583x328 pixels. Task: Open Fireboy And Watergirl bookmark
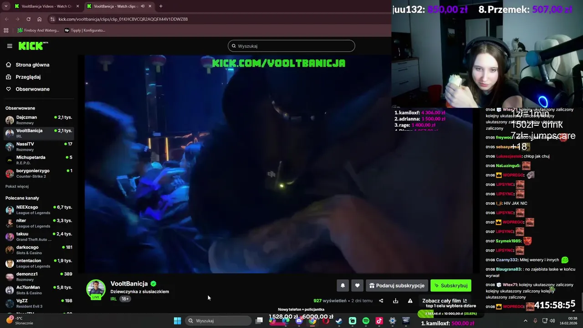coord(38,31)
